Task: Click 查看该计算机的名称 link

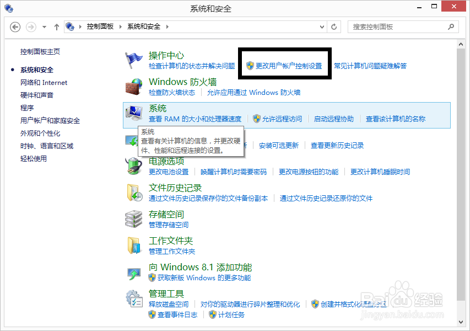Action: pyautogui.click(x=396, y=119)
